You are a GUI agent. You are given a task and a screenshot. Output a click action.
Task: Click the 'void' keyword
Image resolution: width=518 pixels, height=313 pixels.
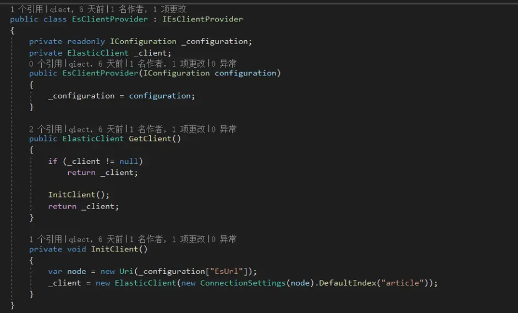tap(76, 249)
